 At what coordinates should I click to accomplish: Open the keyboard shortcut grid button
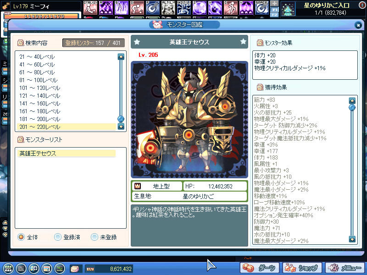pos(8,269)
